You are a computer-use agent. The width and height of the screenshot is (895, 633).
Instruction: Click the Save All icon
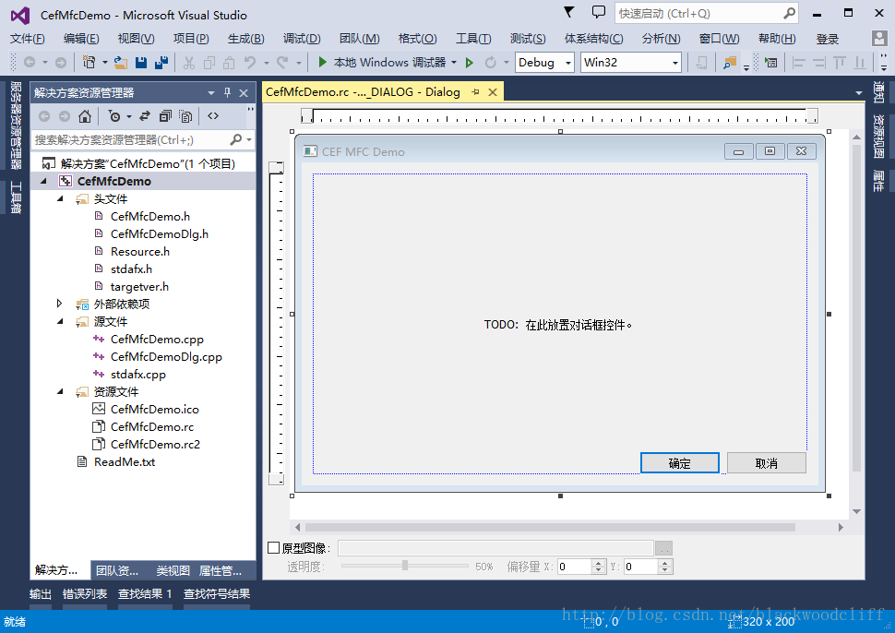click(161, 62)
